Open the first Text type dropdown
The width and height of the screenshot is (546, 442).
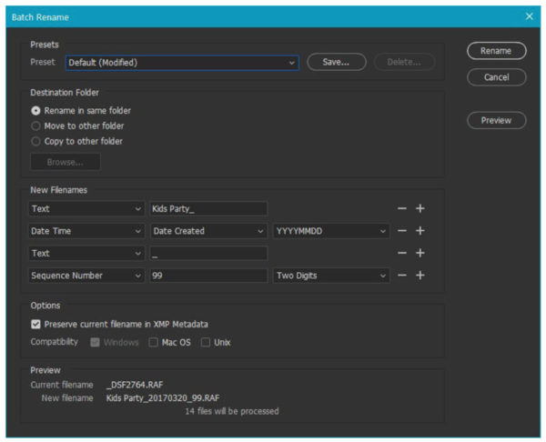[x=86, y=209]
